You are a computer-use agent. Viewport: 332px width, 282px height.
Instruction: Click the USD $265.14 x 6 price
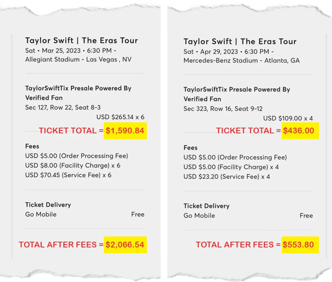(x=120, y=117)
